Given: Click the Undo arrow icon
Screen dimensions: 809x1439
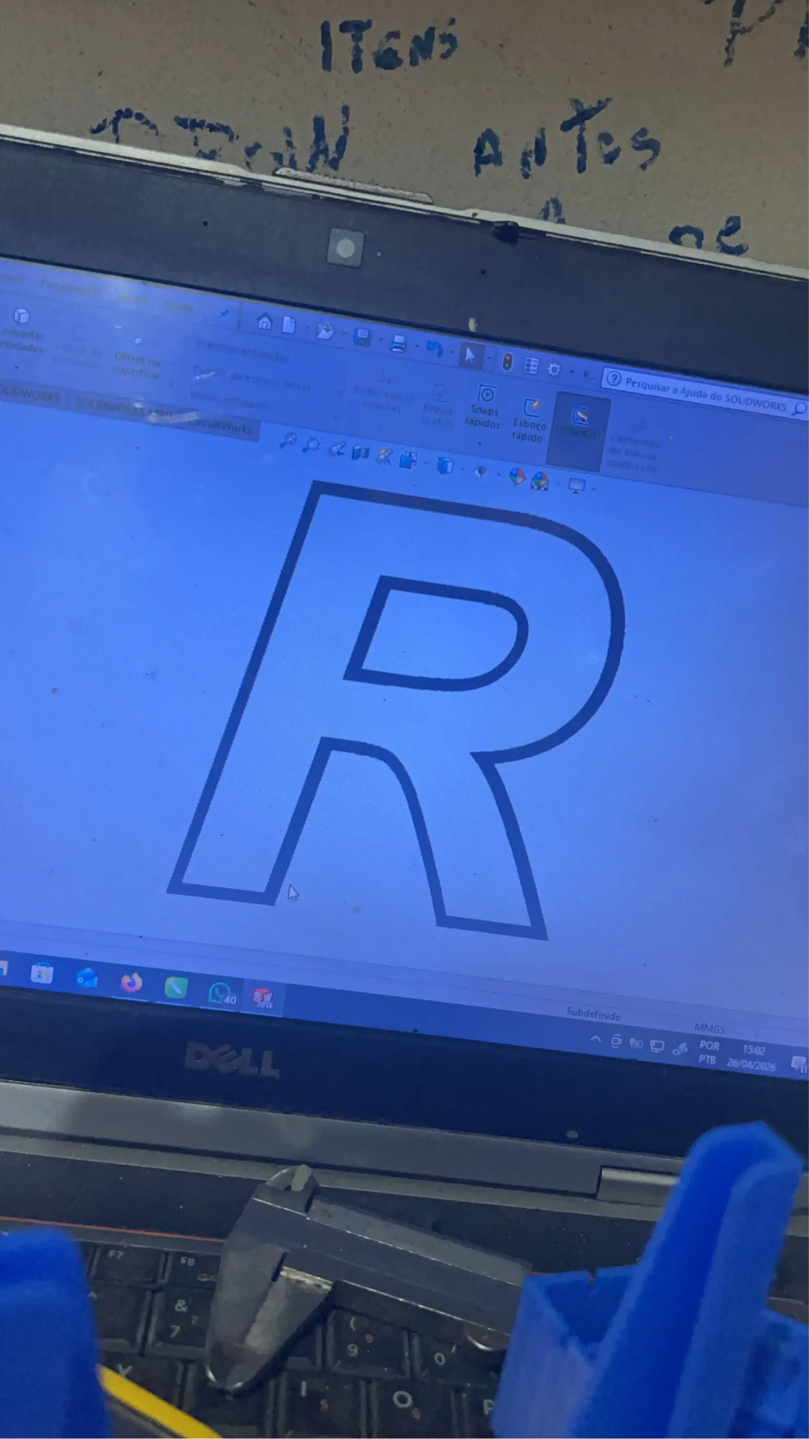Looking at the screenshot, I should (x=434, y=348).
